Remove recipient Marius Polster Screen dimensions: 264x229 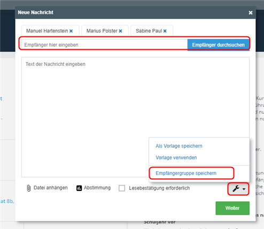click(x=120, y=31)
